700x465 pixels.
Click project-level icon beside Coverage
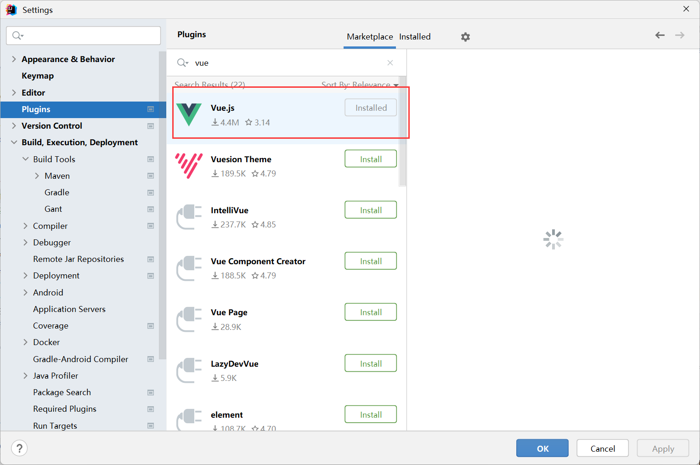[150, 326]
